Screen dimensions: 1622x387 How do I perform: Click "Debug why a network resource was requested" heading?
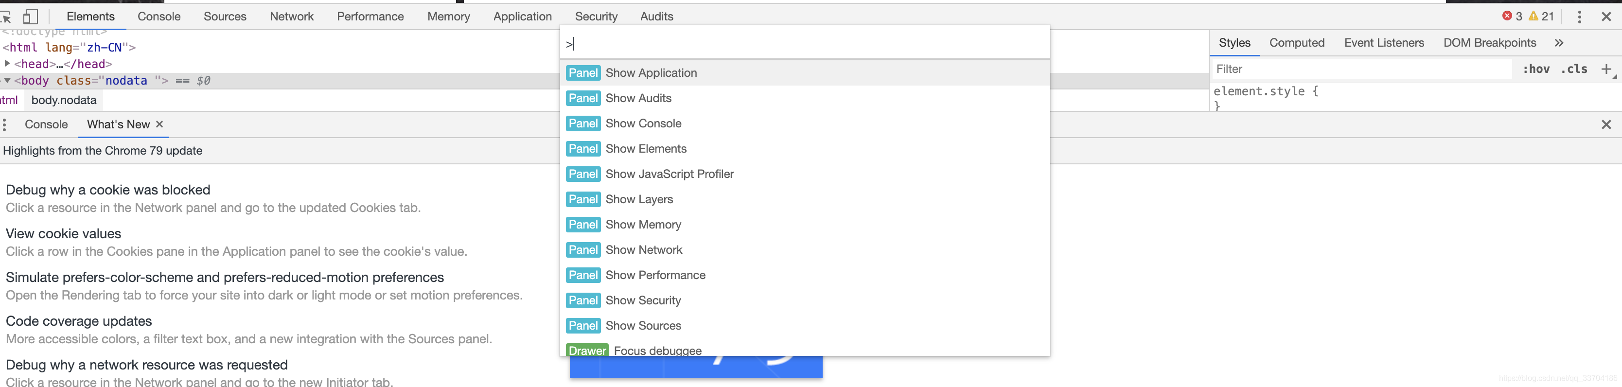[147, 365]
